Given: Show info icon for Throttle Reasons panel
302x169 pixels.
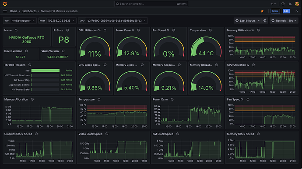Looking at the screenshot, I should (30, 65).
